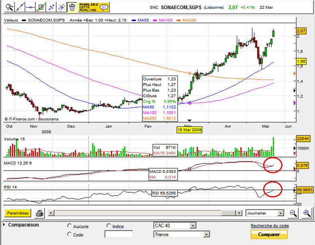The image size is (315, 245).
Task: Select the Indice radio button
Action: click(109, 226)
